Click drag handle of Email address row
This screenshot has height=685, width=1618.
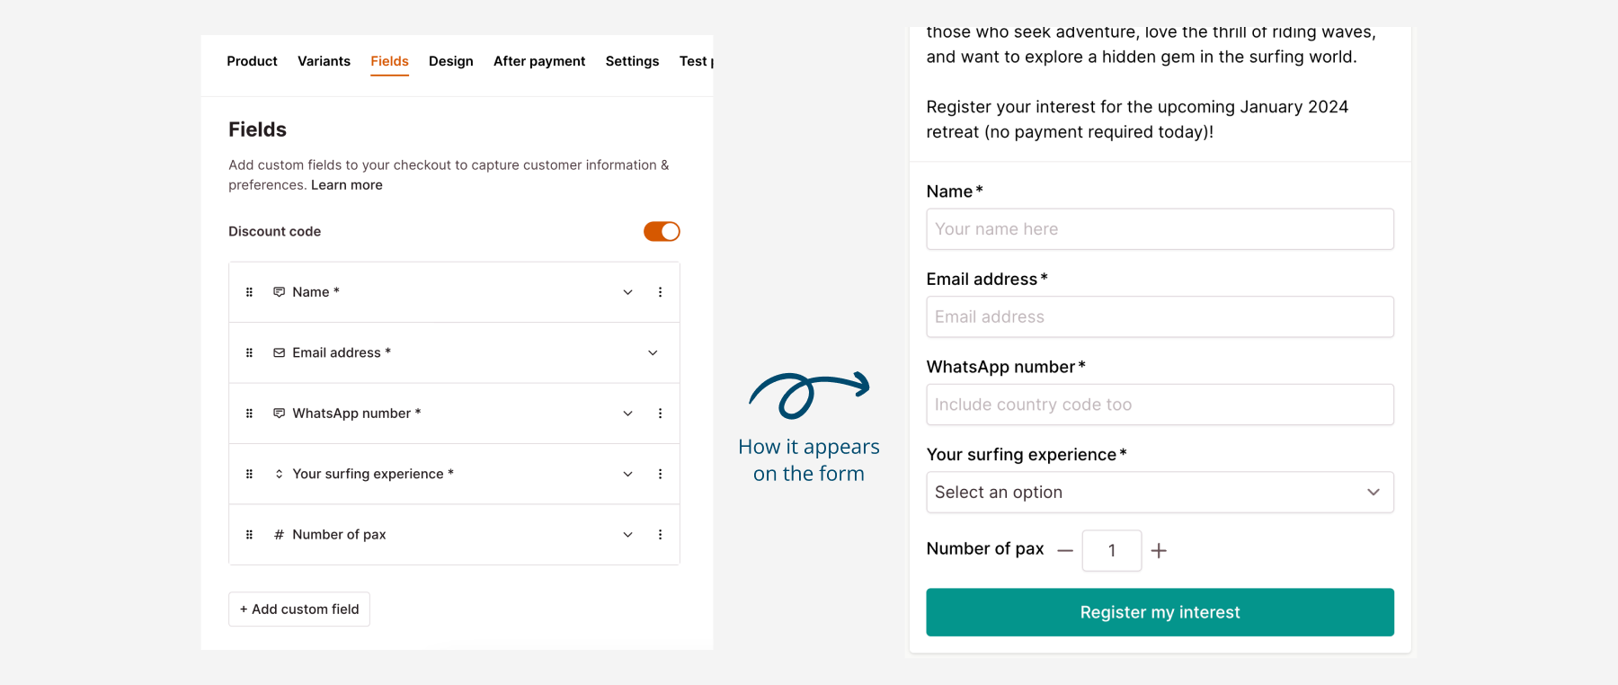click(249, 352)
